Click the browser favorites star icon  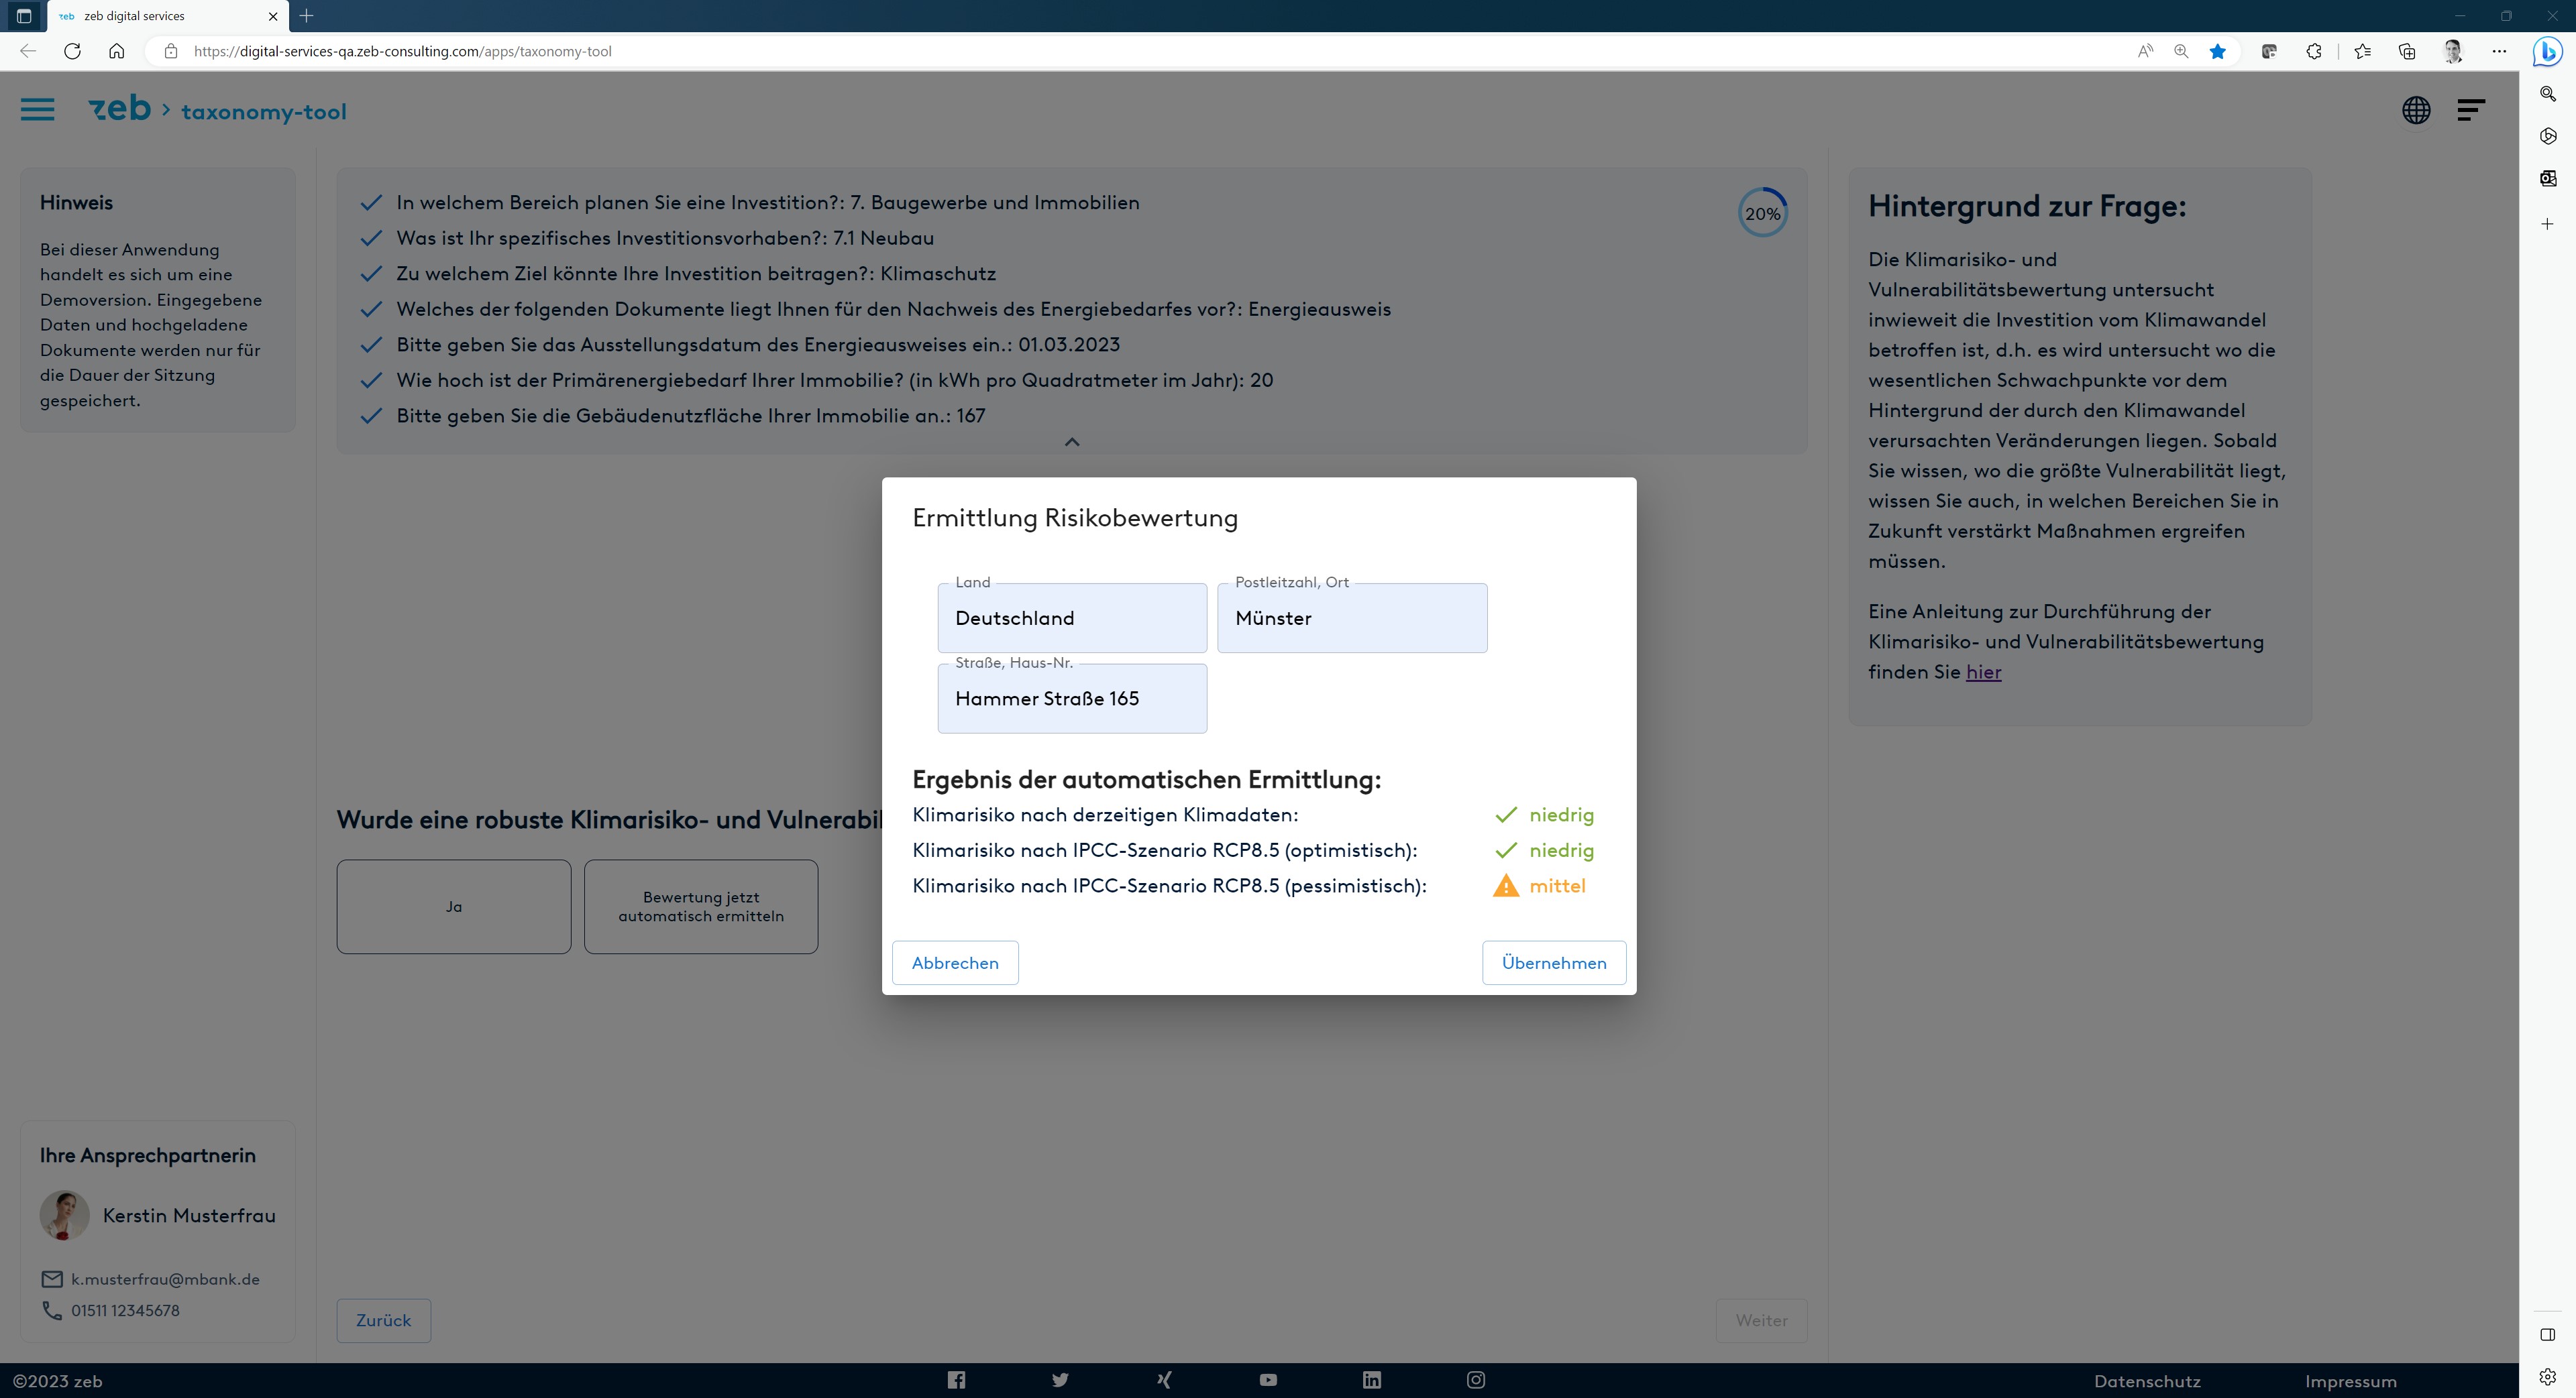click(x=2217, y=51)
